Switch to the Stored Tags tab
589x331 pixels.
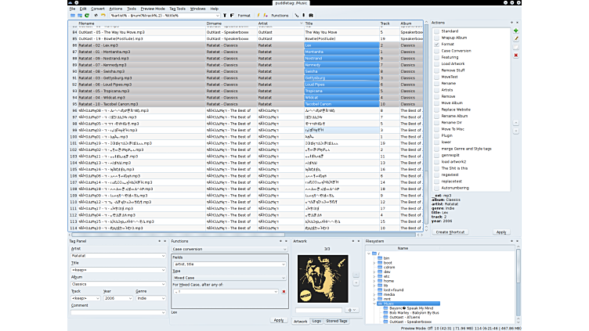tap(337, 321)
